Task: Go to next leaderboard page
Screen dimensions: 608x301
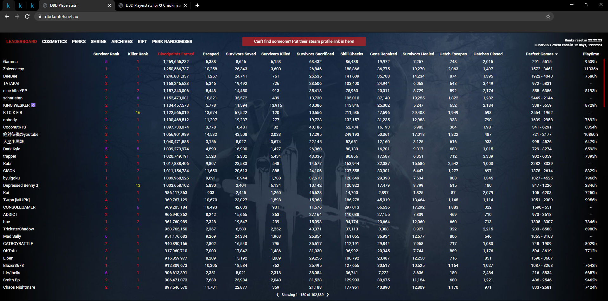Action: (328, 295)
